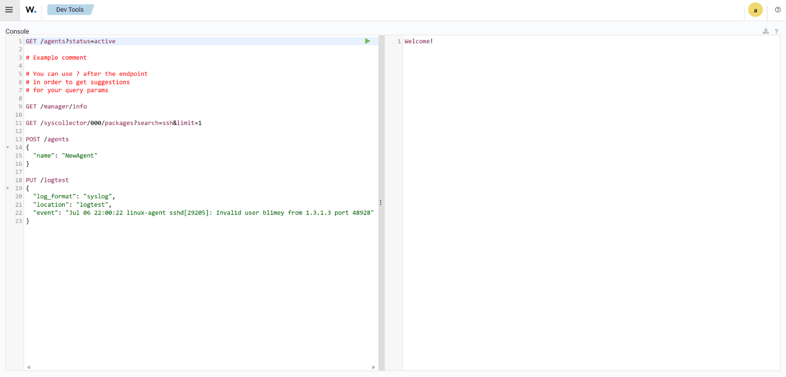786x377 pixels.
Task: Collapse the PUT /logtest body at line 19
Action: (8, 188)
